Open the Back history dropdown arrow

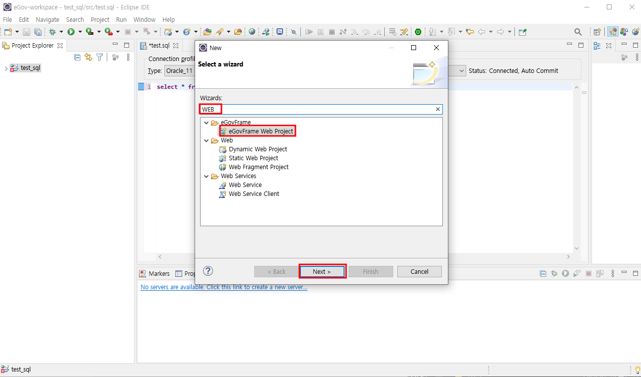(491, 32)
